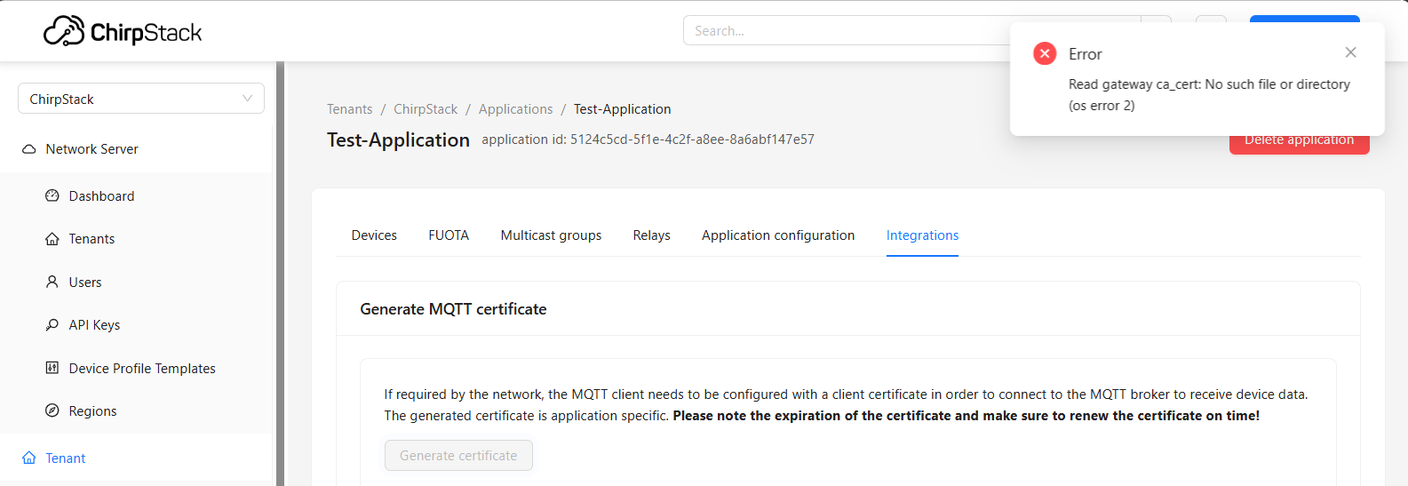Click the Tenant house icon
The image size is (1408, 486).
[29, 458]
